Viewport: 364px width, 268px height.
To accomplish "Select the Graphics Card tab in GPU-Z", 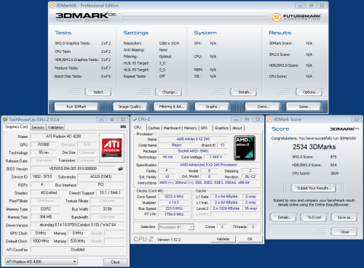I will 17,127.
